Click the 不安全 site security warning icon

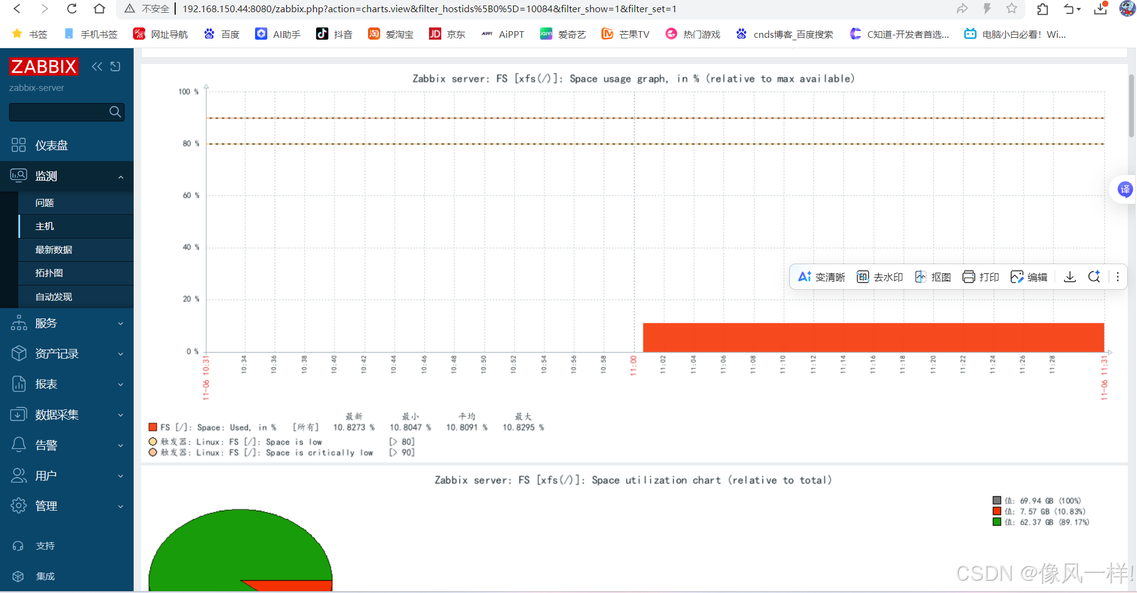pyautogui.click(x=129, y=9)
